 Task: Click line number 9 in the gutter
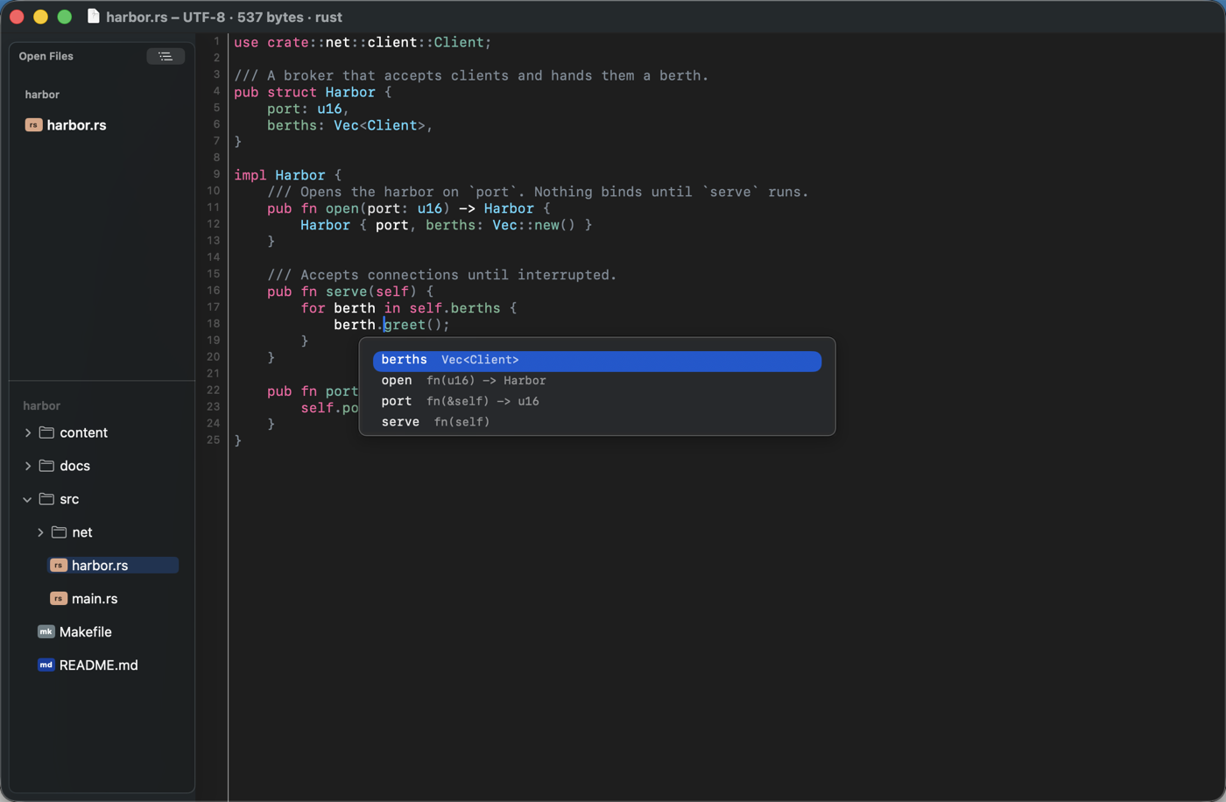pyautogui.click(x=217, y=174)
